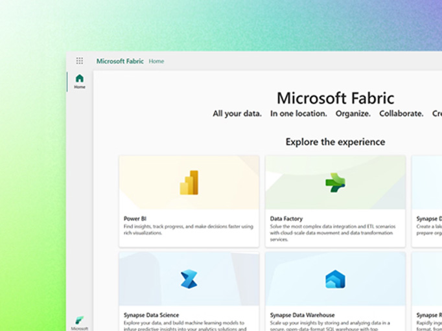Click the Power BI bar chart icon

click(x=189, y=183)
